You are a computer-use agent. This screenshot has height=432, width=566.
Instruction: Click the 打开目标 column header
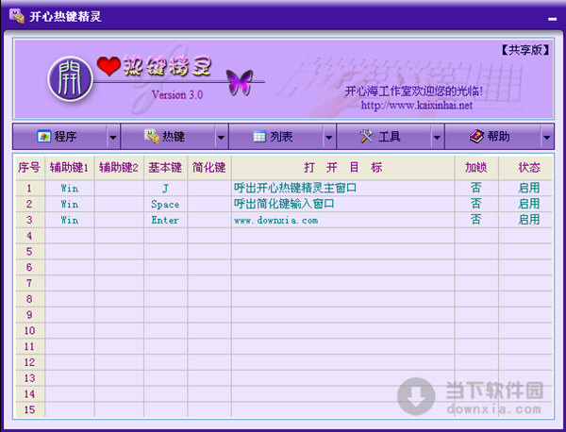343,168
